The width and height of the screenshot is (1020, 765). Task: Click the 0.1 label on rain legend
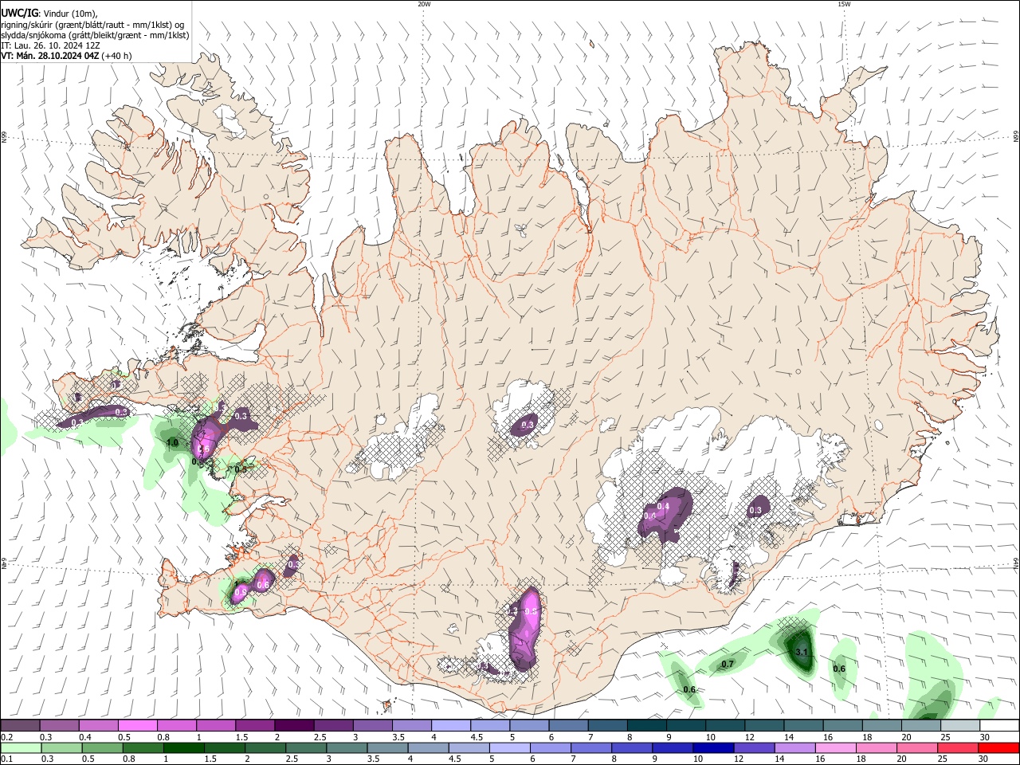pyautogui.click(x=6, y=759)
